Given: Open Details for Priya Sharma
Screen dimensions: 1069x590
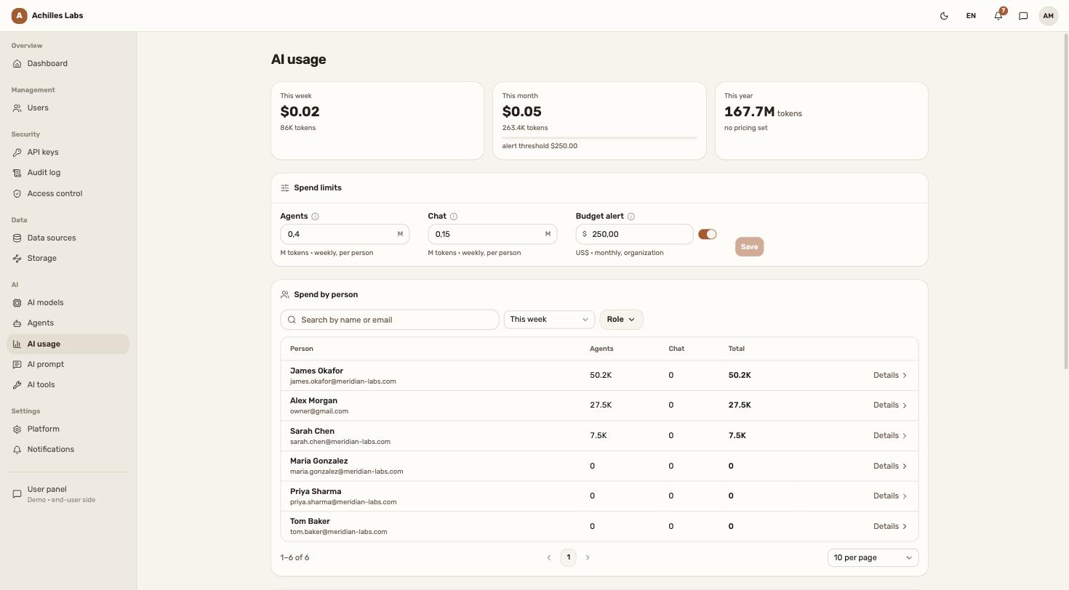Looking at the screenshot, I should click(x=890, y=496).
